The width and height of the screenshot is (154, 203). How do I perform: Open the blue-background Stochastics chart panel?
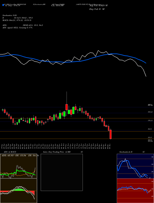pos(135,166)
